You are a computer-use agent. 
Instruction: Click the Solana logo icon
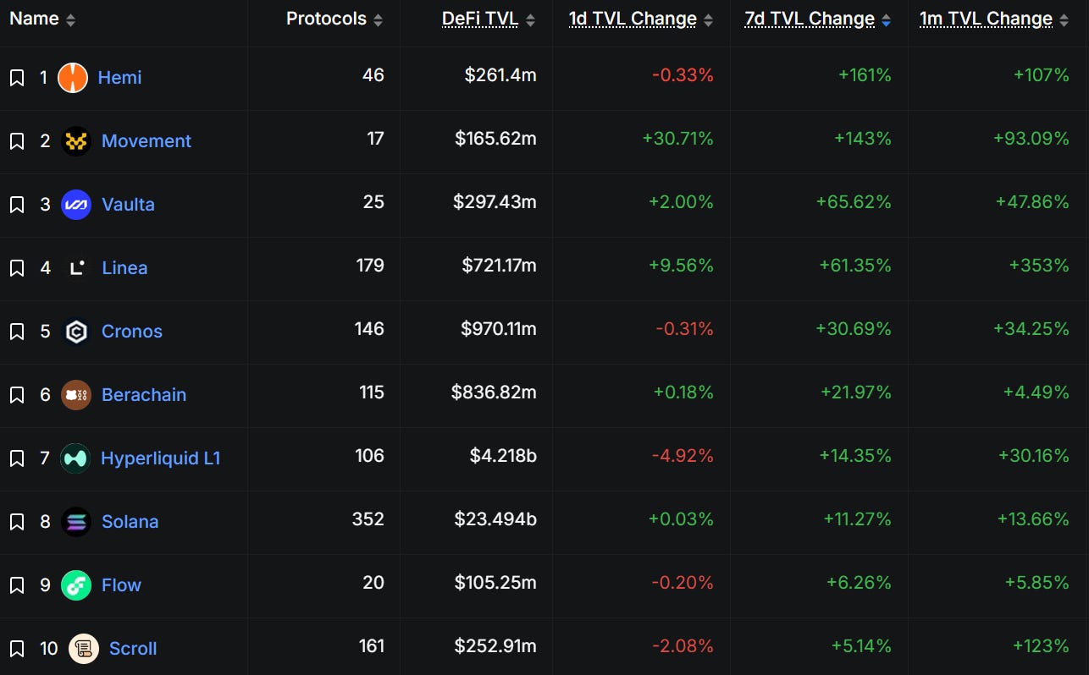(76, 522)
